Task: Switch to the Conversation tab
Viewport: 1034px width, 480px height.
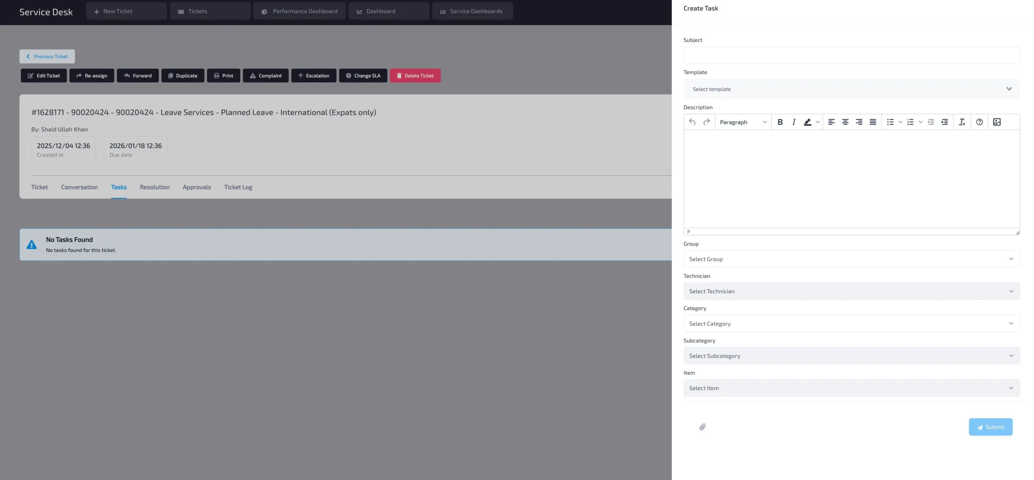Action: pyautogui.click(x=79, y=187)
